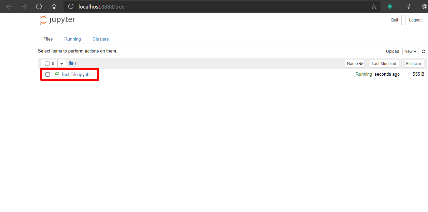Click the favorites star in the address bar

374,6
